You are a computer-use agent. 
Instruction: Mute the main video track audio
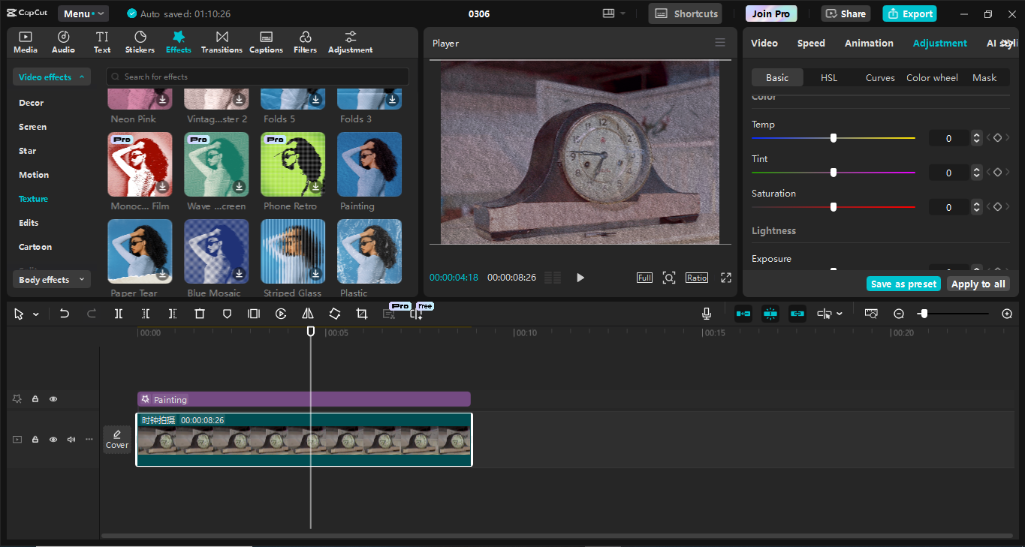coord(71,440)
